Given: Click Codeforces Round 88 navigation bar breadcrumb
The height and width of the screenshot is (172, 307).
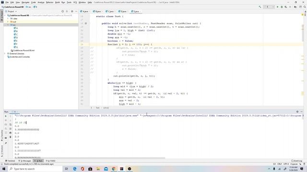Looking at the screenshot, I should coord(12,7).
